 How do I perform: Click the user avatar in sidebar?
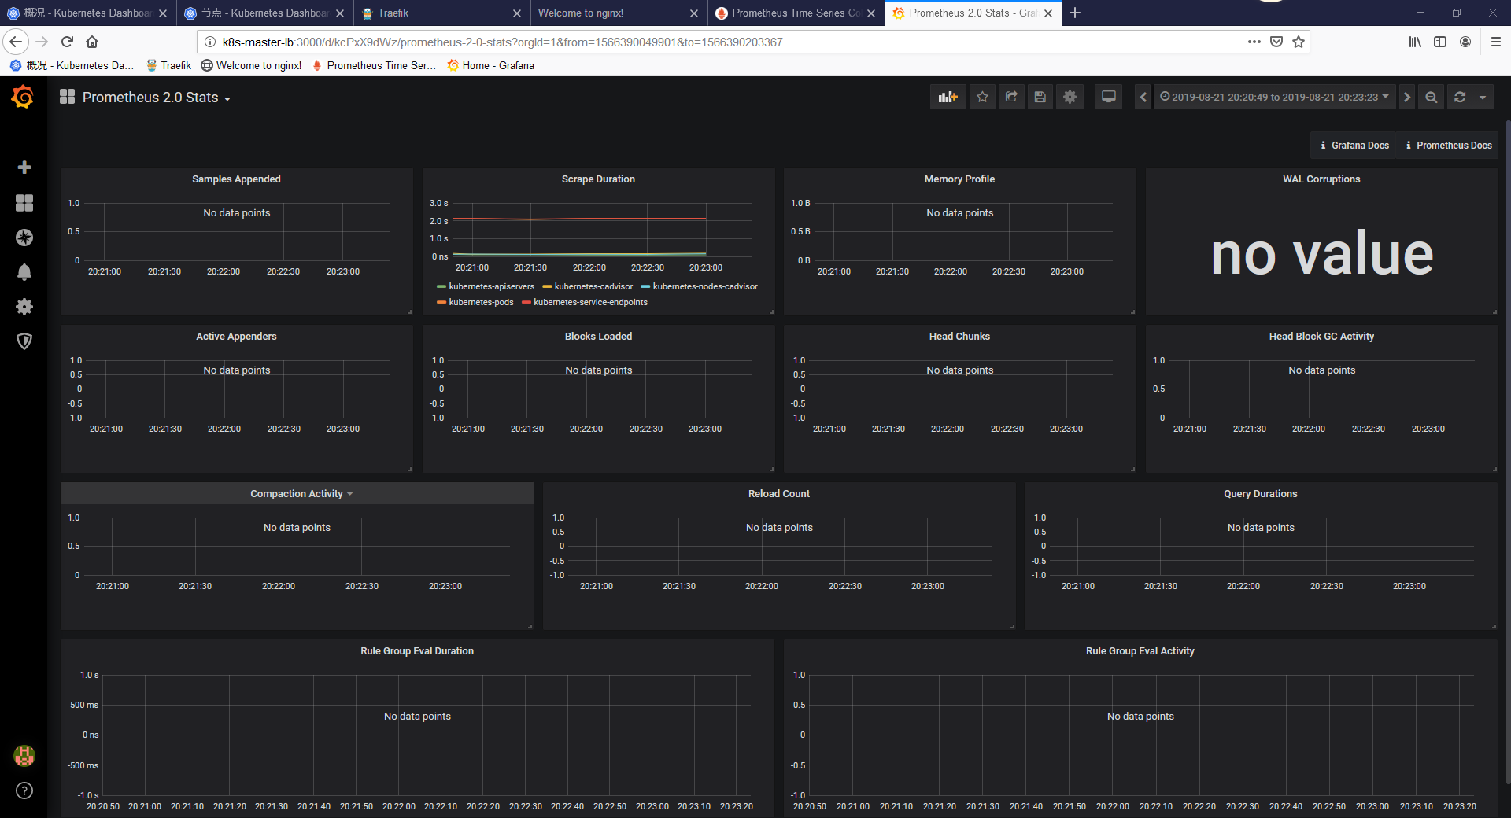coord(24,756)
